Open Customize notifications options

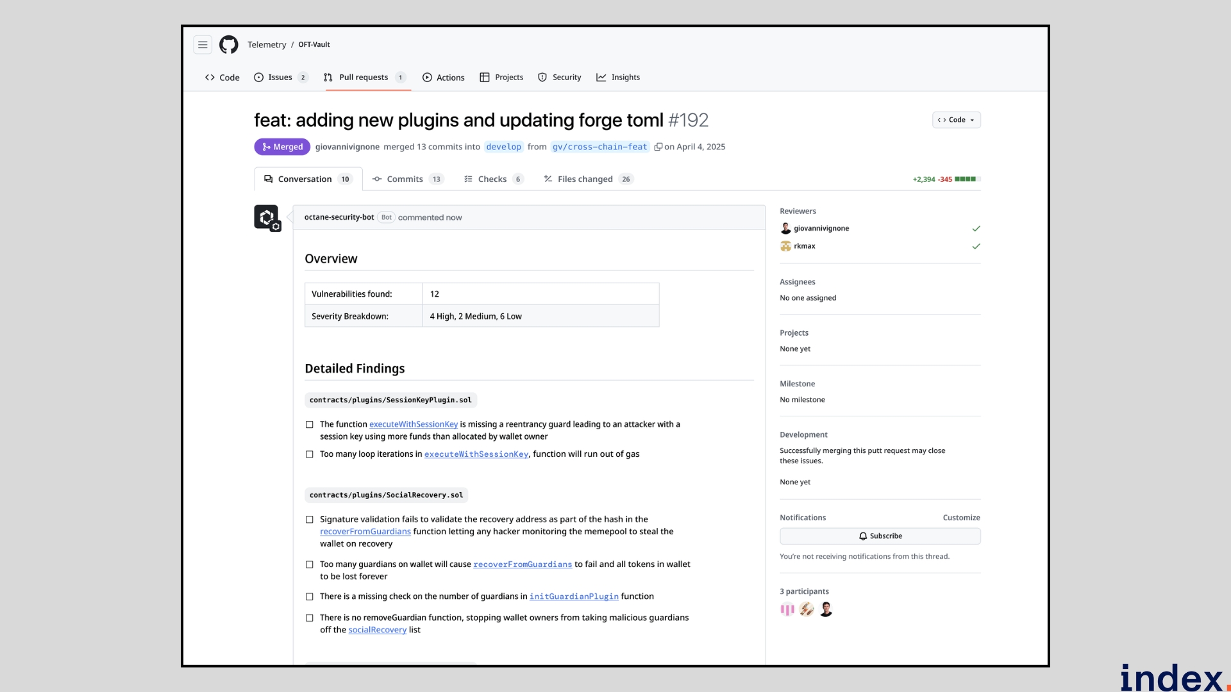click(961, 518)
